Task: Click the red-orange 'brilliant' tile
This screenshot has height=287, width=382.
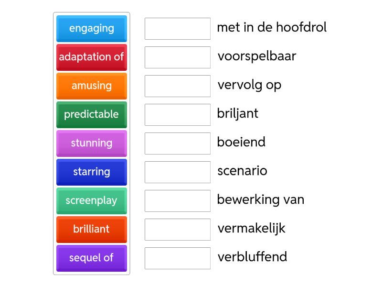Action: [91, 229]
